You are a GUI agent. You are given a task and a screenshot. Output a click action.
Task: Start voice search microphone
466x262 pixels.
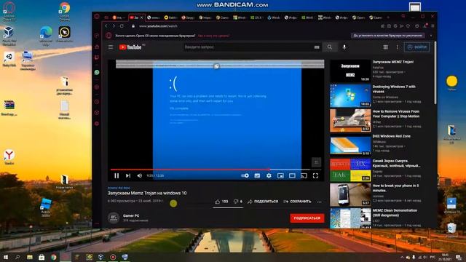344,47
